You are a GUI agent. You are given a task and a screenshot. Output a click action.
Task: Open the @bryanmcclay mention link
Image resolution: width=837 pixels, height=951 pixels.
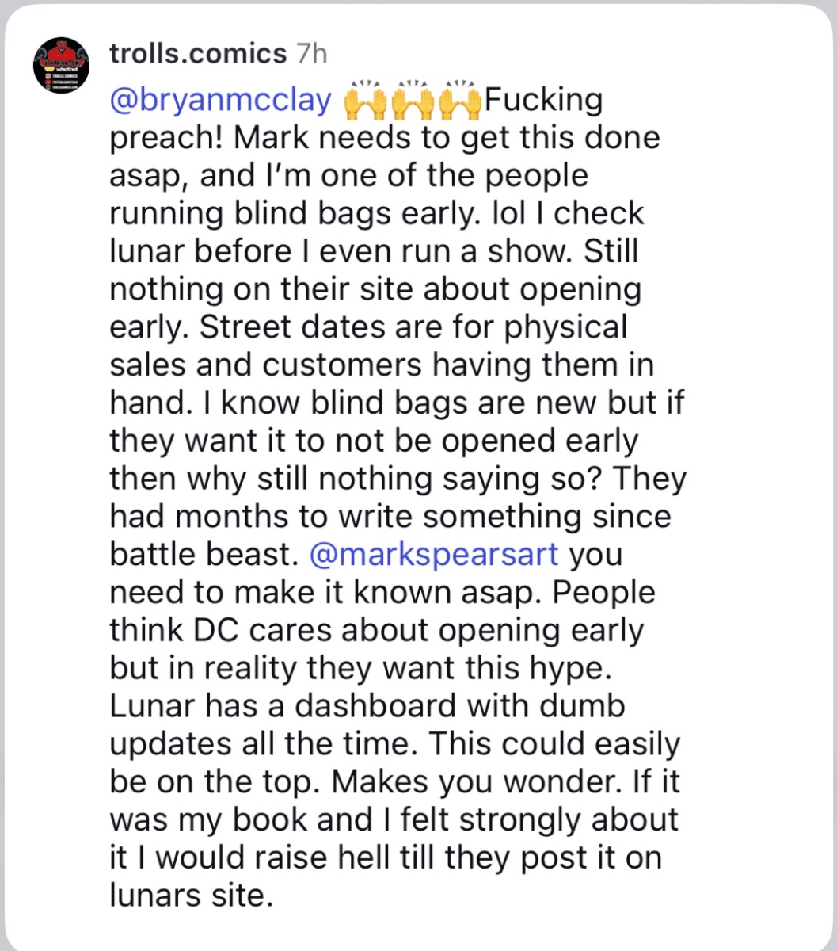[x=221, y=101]
